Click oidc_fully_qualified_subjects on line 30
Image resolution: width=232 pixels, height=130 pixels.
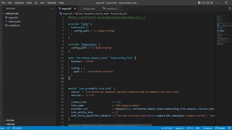(x=91, y=116)
